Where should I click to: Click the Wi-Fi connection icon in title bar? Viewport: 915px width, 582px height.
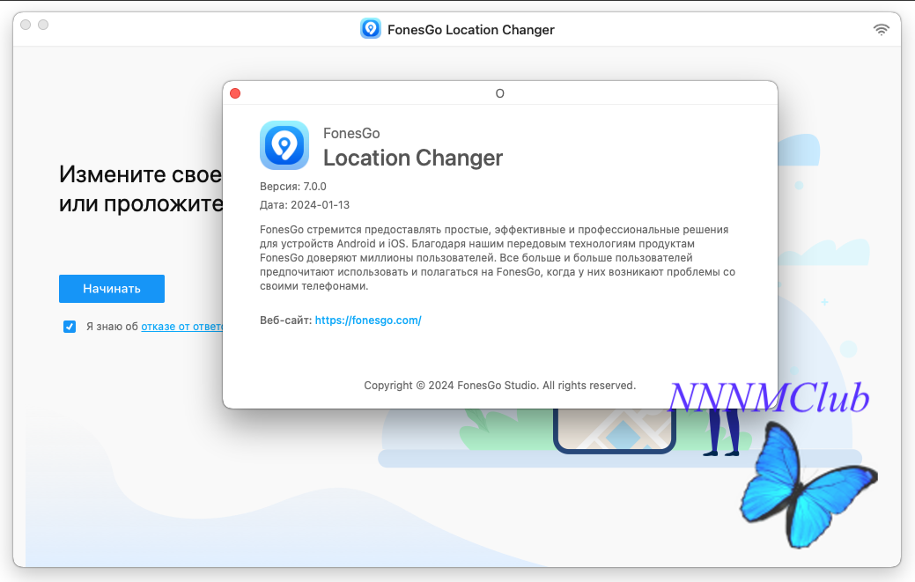(x=882, y=29)
